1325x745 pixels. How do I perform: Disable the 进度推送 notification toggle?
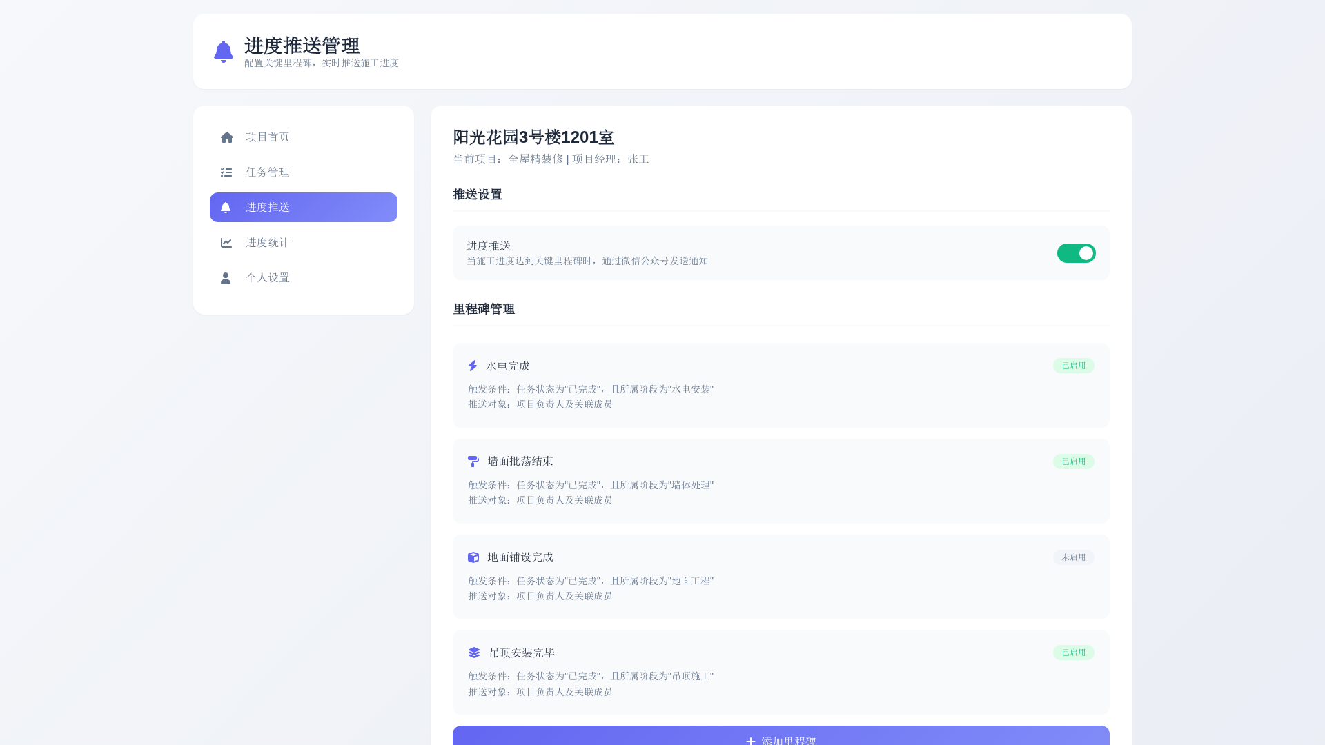point(1076,253)
